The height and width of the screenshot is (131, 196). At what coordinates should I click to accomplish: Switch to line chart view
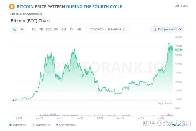[x=15, y=29]
